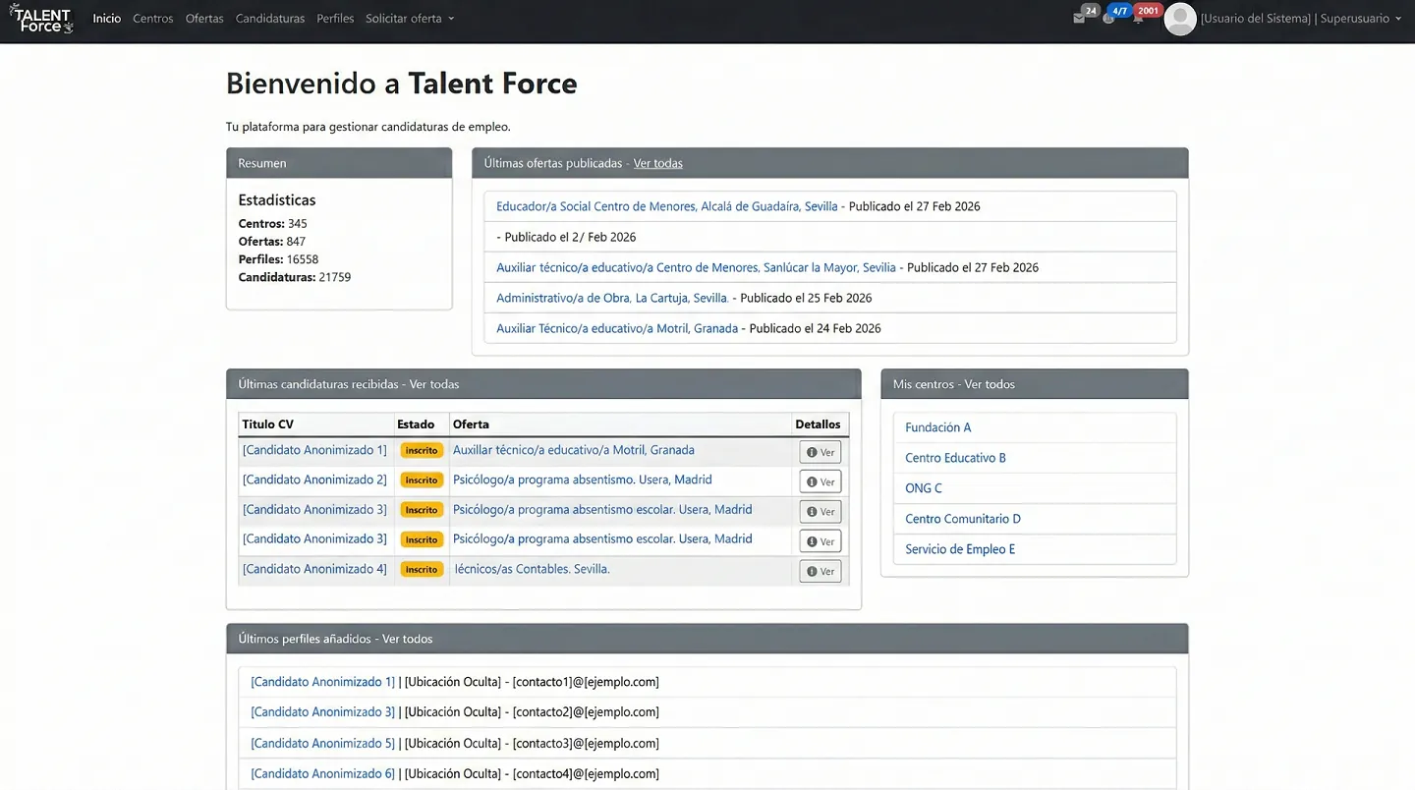The image size is (1415, 790).
Task: Click the Candidaturas: 21759 statistic
Action: [295, 277]
